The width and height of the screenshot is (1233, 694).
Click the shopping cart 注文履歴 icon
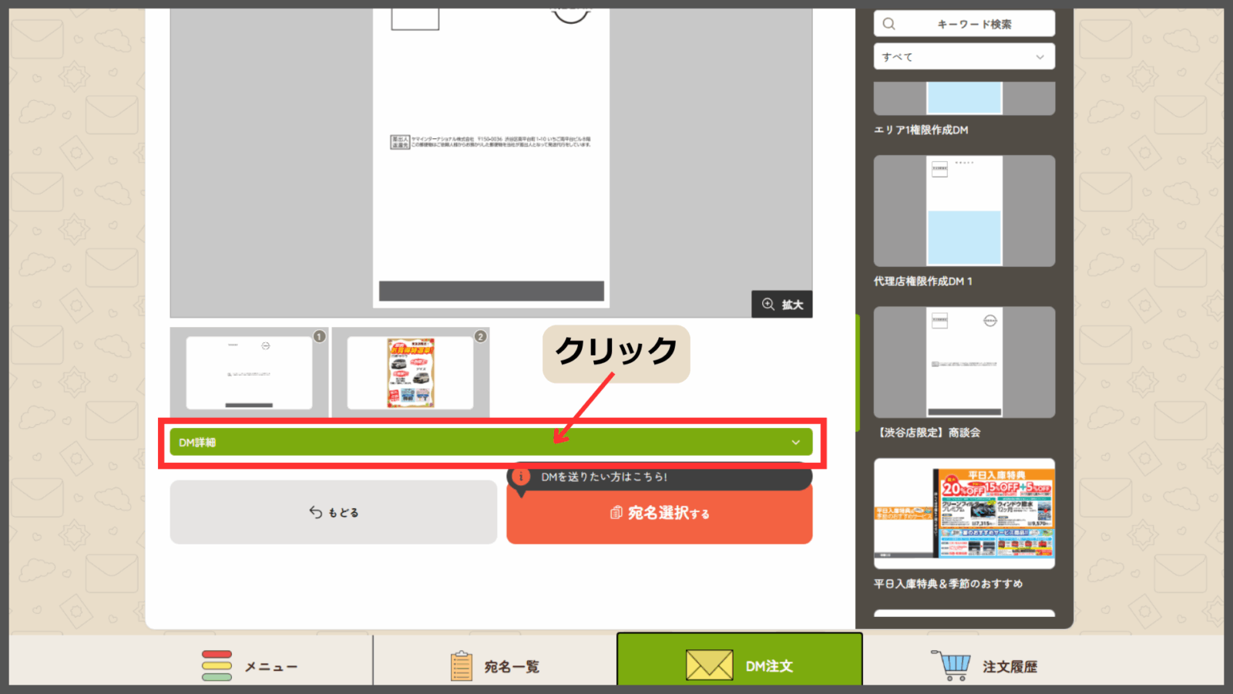click(x=952, y=665)
